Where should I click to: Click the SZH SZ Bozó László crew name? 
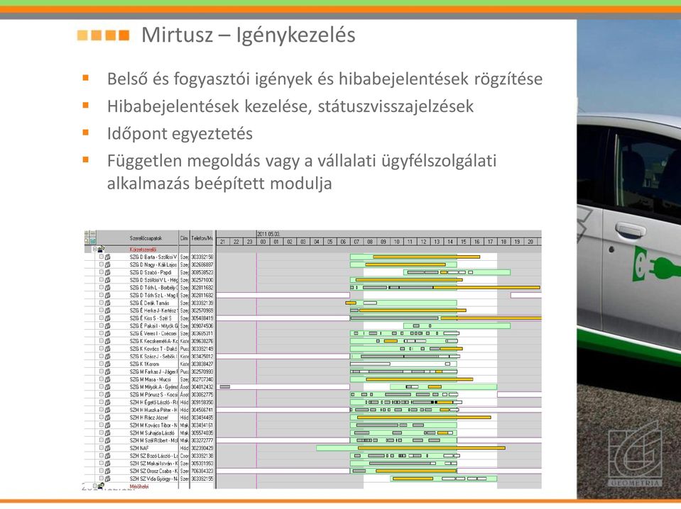coord(153,456)
